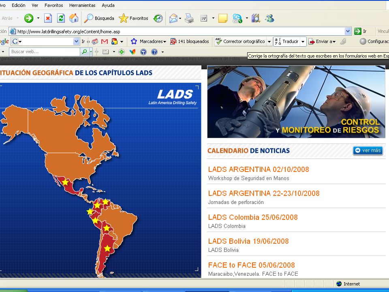The width and height of the screenshot is (389, 292).
Task: Go to the Home page icon
Action: pos(74,18)
